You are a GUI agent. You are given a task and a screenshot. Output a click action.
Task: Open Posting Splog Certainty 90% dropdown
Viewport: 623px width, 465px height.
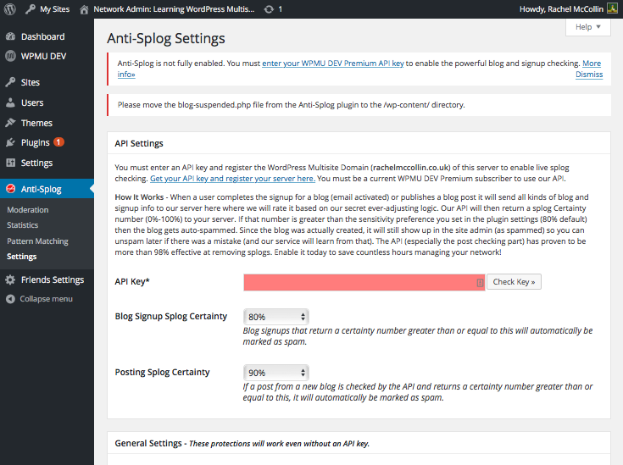click(276, 373)
